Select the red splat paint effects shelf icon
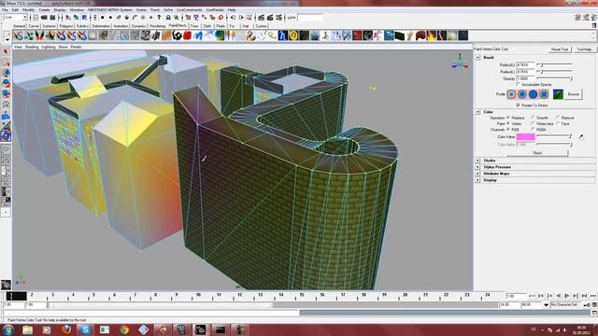Image resolution: width=598 pixels, height=336 pixels. point(187,35)
